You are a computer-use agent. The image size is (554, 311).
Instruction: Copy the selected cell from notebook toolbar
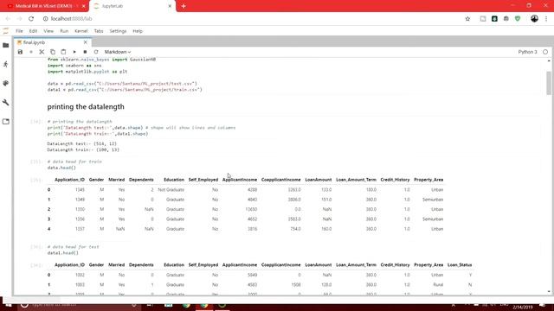pyautogui.click(x=53, y=52)
